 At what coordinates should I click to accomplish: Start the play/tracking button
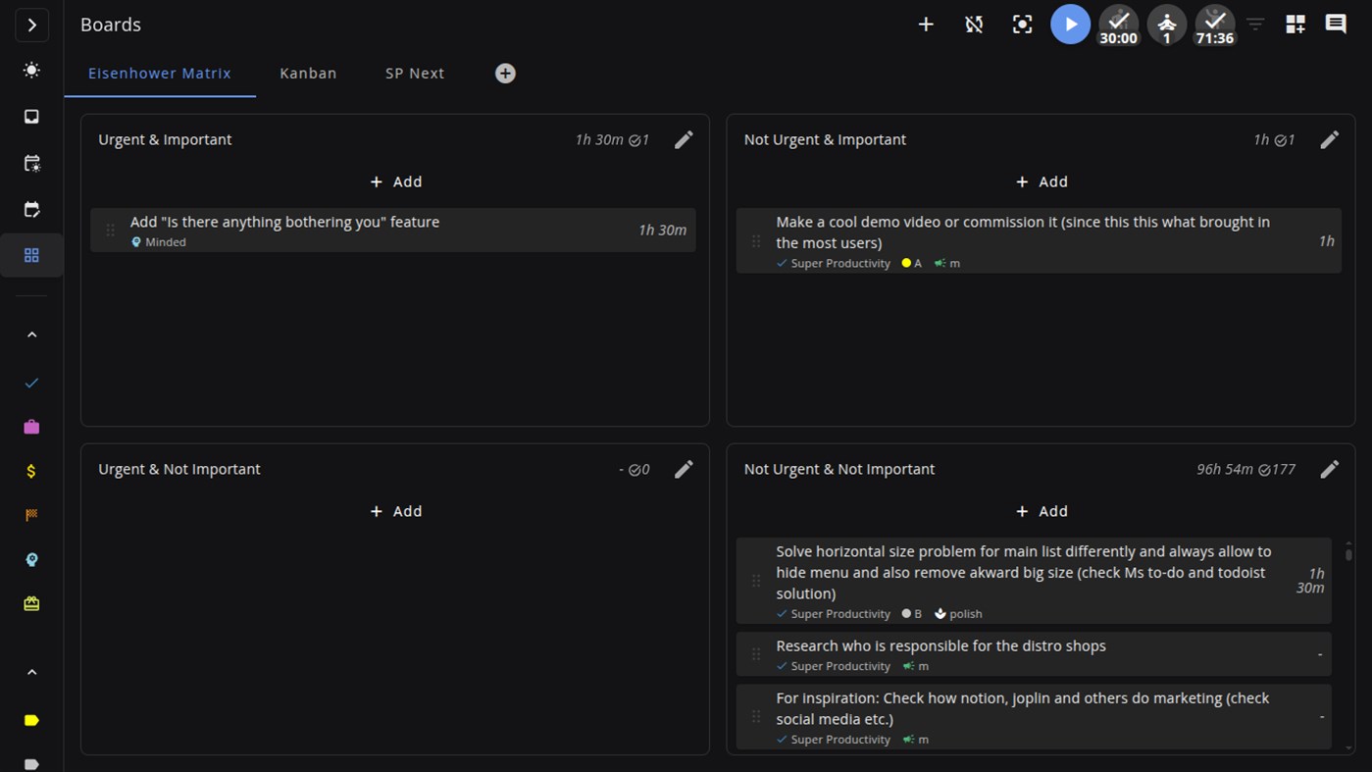[1070, 25]
